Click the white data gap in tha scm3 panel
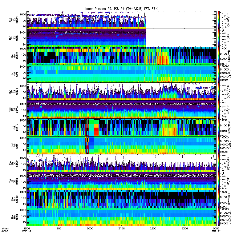 [x=181, y=38]
